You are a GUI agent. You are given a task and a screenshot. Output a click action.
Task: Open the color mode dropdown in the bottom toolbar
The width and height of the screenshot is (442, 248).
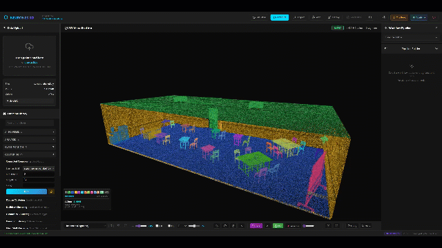[x=86, y=226]
